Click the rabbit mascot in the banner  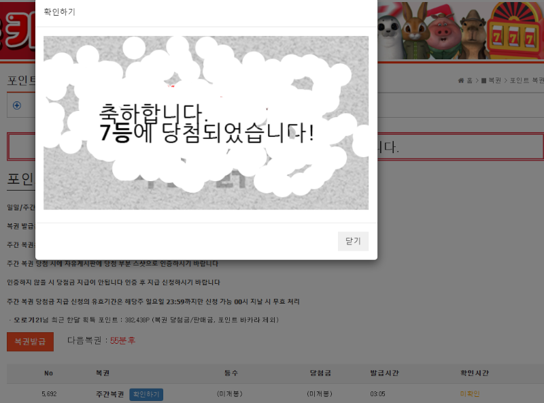414,29
